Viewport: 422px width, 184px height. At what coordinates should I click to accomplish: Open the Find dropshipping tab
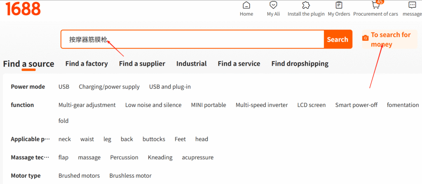pos(300,64)
